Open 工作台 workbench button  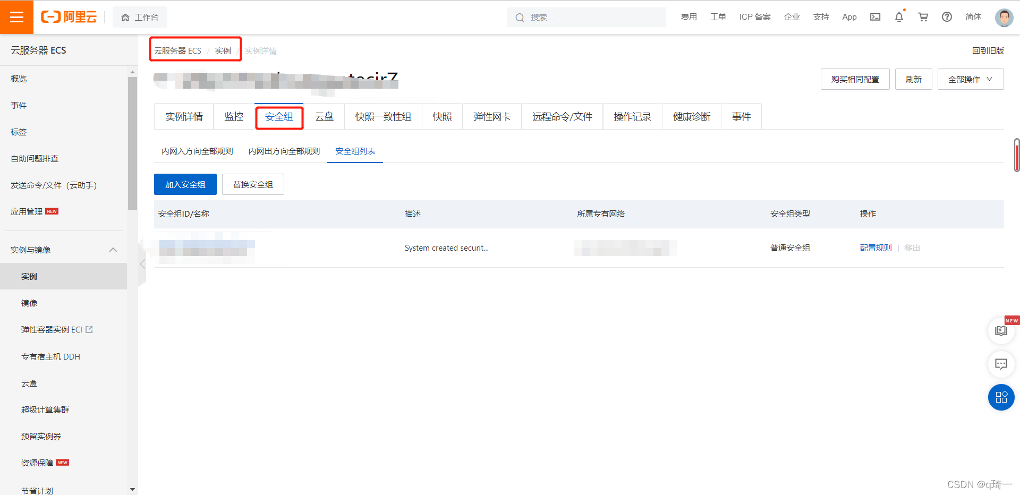(140, 17)
